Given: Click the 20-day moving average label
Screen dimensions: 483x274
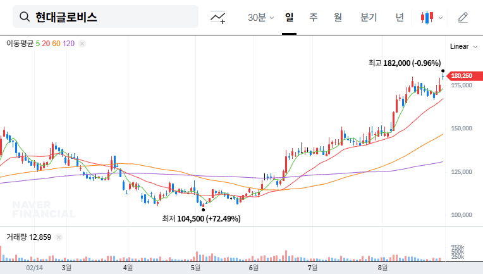Looking at the screenshot, I should [46, 44].
